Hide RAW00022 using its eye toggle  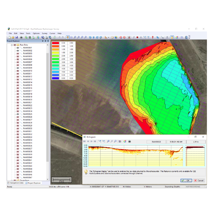coord(18,105)
